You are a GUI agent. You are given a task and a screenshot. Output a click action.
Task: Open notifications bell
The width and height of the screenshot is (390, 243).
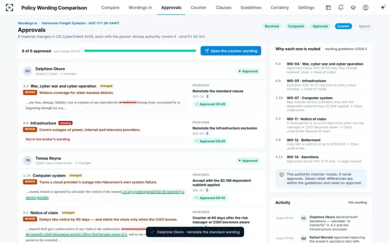341,7
